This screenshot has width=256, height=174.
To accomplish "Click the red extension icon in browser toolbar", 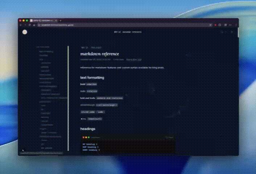I will click(x=215, y=25).
